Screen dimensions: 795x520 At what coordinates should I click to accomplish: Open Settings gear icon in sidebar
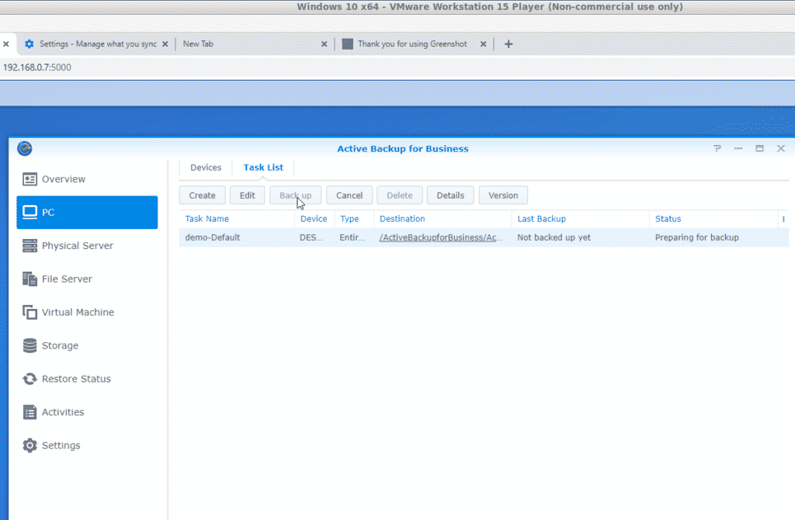(x=30, y=446)
